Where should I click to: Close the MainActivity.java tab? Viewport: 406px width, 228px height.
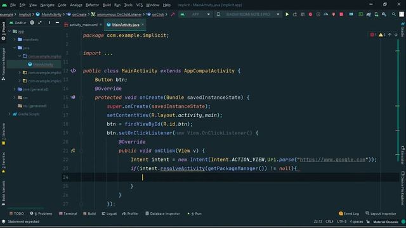143,25
